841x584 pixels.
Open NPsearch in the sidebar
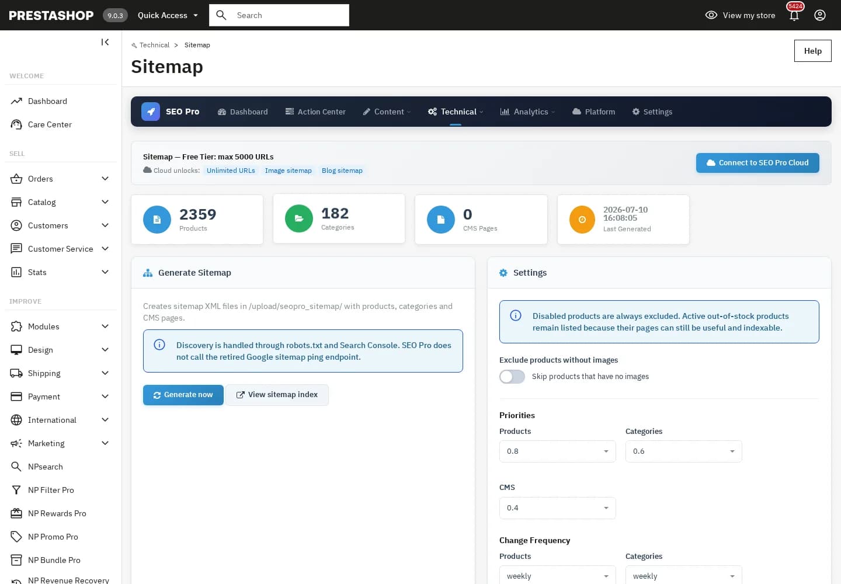[46, 467]
